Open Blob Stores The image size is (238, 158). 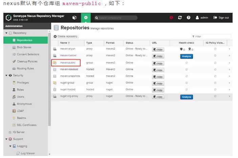[24, 47]
